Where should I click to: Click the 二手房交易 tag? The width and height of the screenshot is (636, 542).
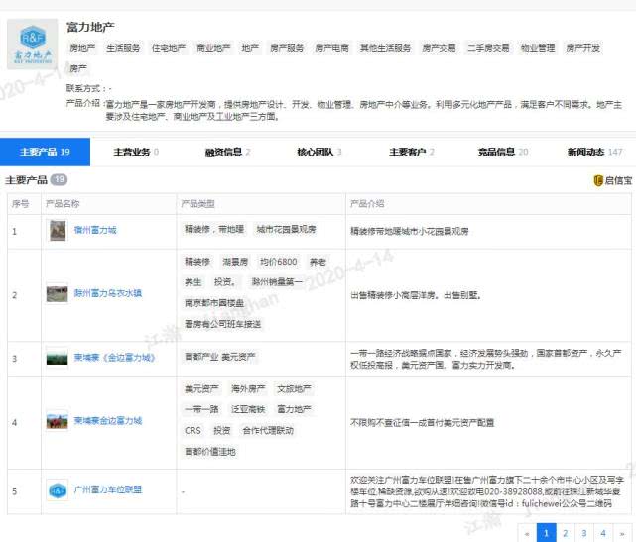488,48
